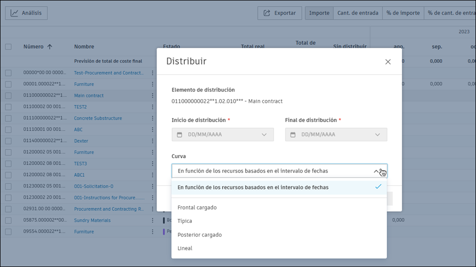Check the box for the Dexter row
The image size is (476, 267).
[x=8, y=141]
